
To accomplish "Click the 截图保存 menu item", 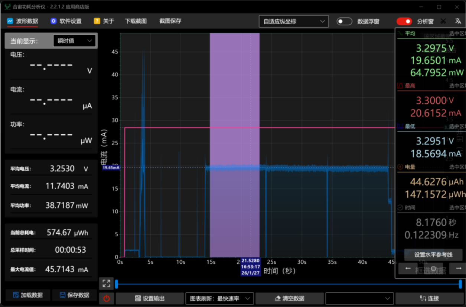I will click(x=170, y=21).
